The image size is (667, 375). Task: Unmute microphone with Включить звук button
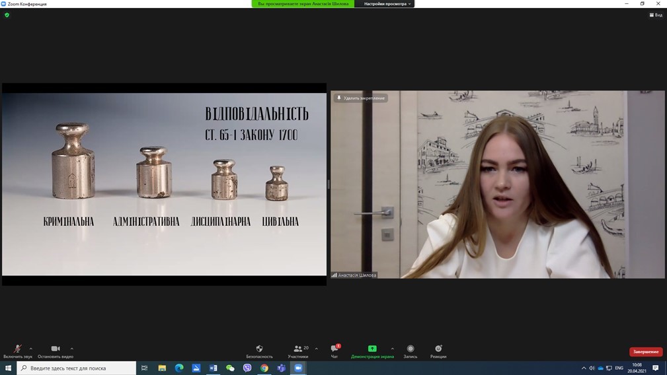tap(18, 350)
